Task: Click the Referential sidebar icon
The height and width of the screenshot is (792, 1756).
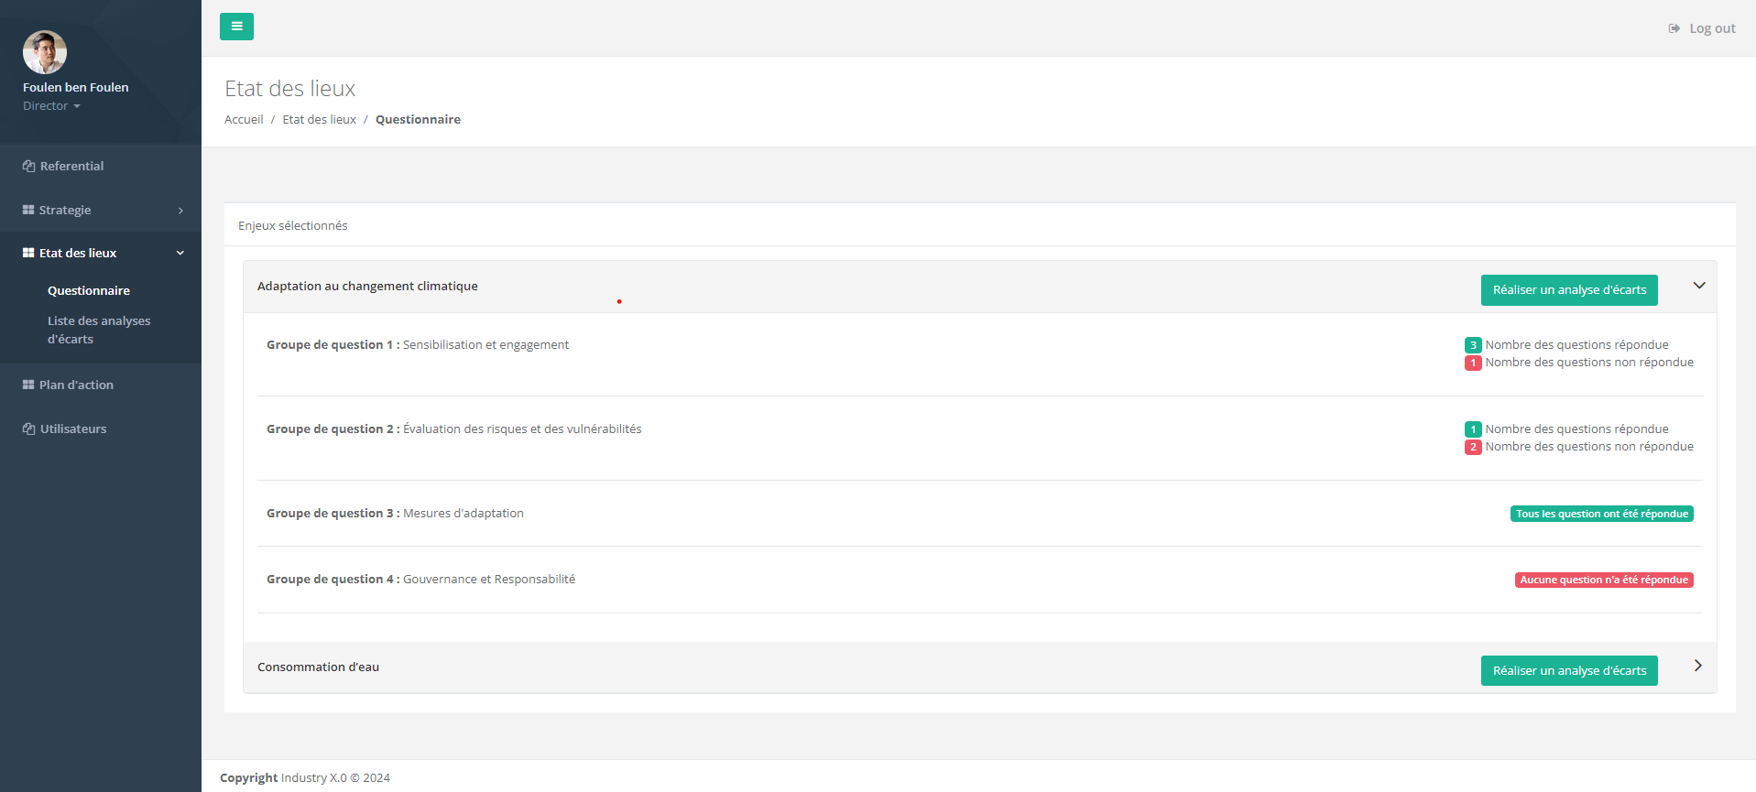Action: 28,167
